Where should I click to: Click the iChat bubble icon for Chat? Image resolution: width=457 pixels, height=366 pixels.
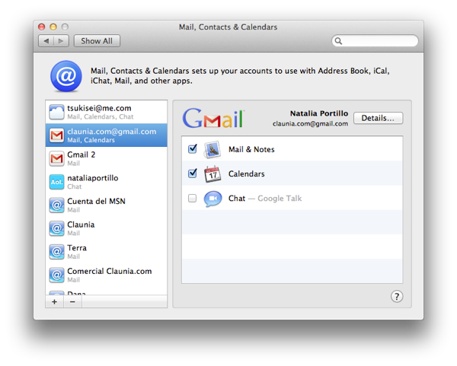coord(213,199)
